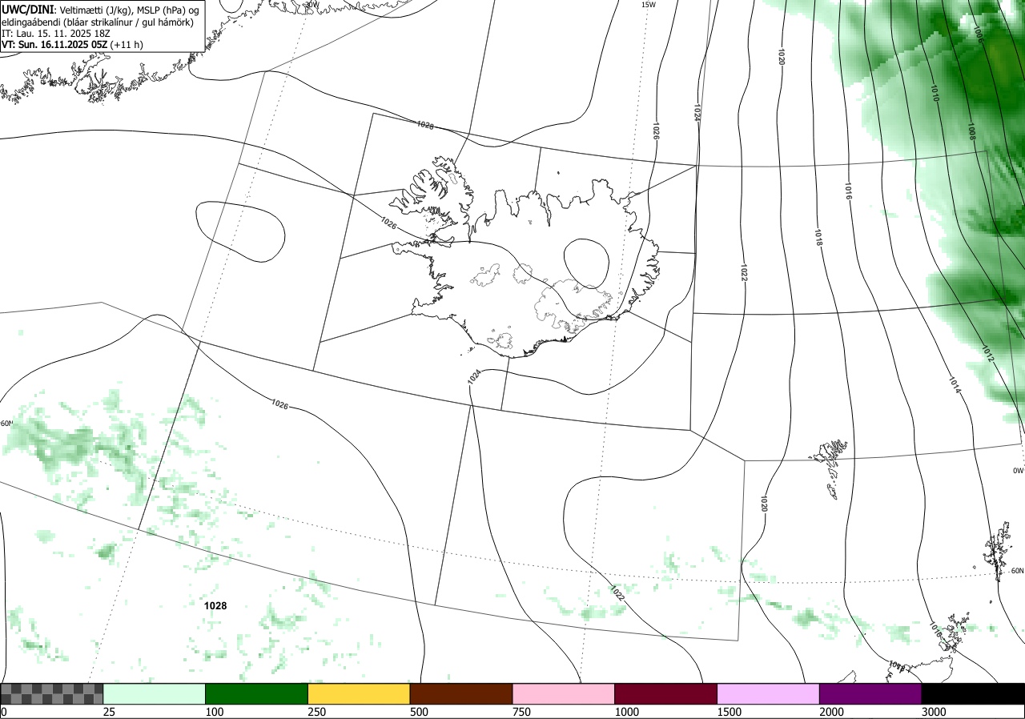Click the purple 2000–3000 legend swatch
The width and height of the screenshot is (1025, 719).
click(x=870, y=693)
